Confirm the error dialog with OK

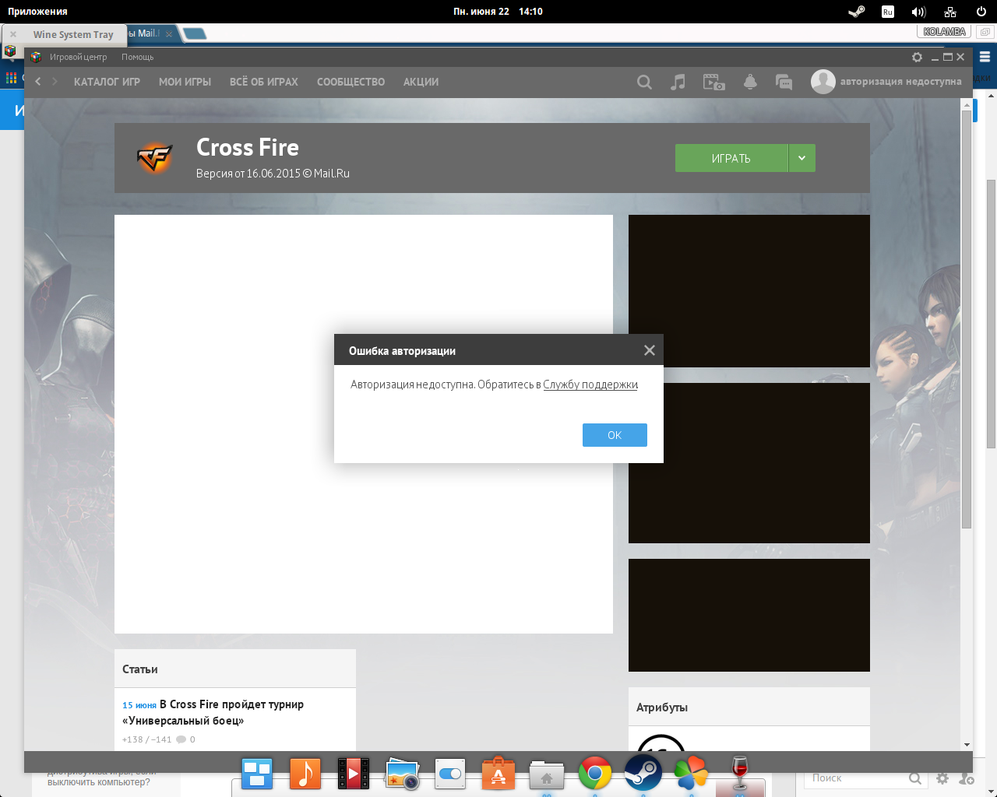click(x=615, y=435)
